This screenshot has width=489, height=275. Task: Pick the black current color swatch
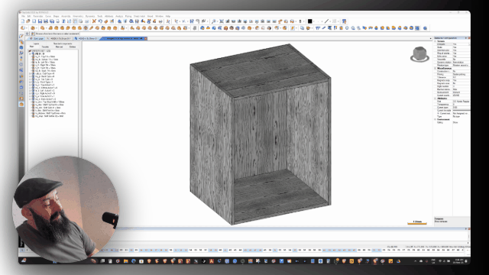click(x=309, y=21)
